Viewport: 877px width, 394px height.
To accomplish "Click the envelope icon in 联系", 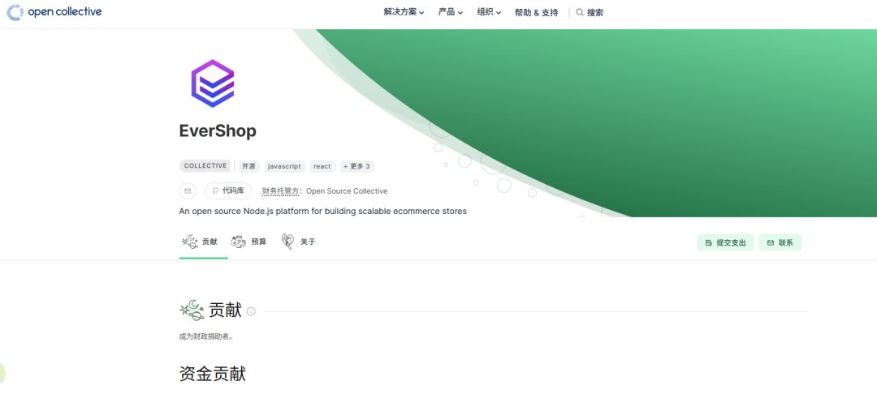I will point(771,242).
